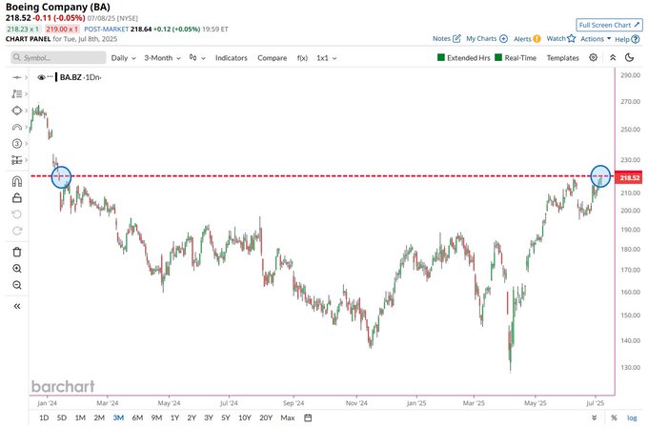Delete drawings with the trash can icon
The height and width of the screenshot is (427, 648).
pyautogui.click(x=17, y=252)
